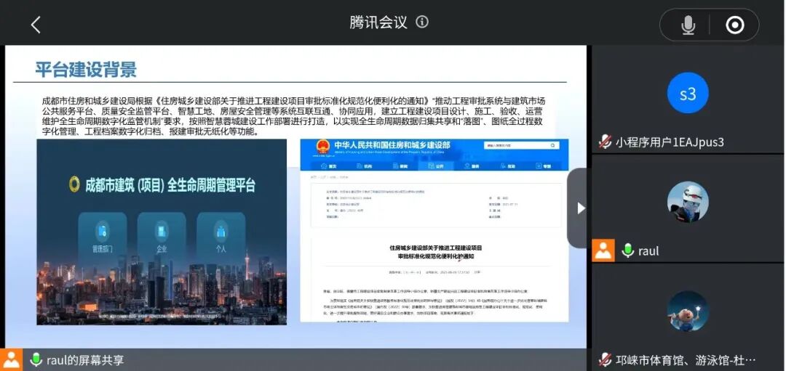Click the 成都市建筑 (项目) 全生命周期管理平台 title
This screenshot has height=371, width=786.
(170, 185)
